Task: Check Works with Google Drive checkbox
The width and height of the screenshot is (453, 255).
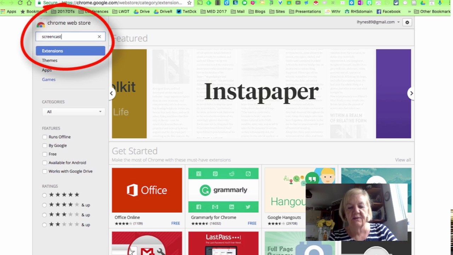Action: 45,171
